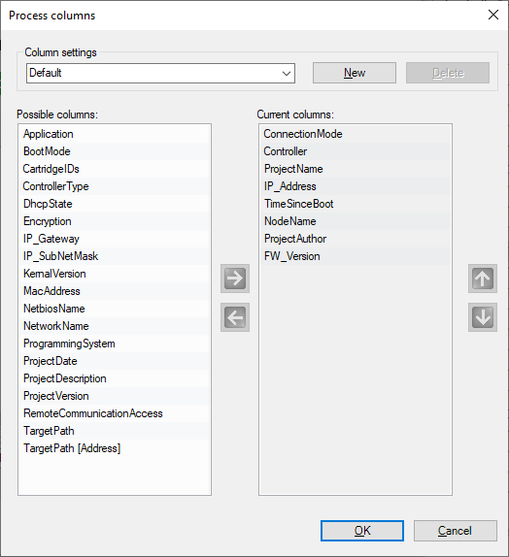Select Encryption in Possible columns

[115, 221]
